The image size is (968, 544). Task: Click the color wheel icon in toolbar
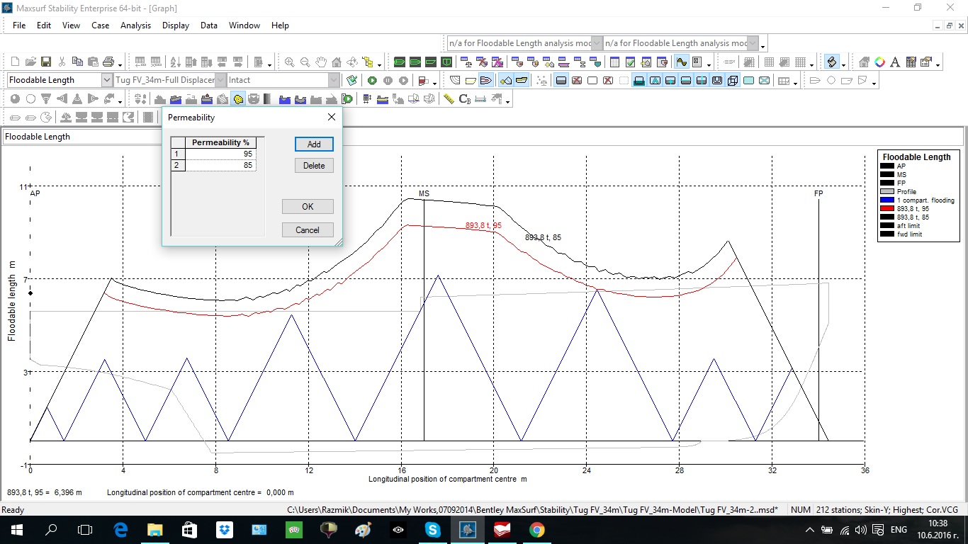coord(879,62)
